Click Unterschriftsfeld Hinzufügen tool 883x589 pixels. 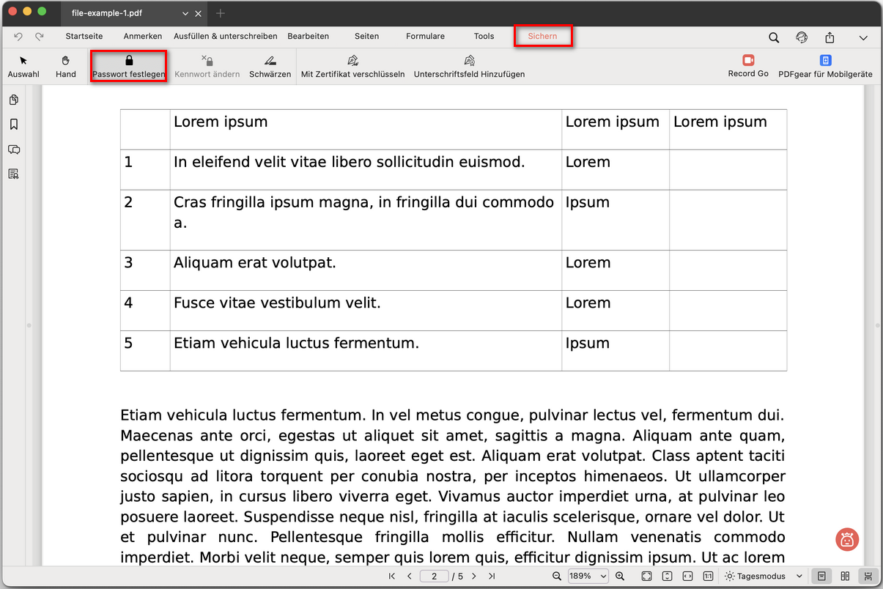pyautogui.click(x=469, y=66)
